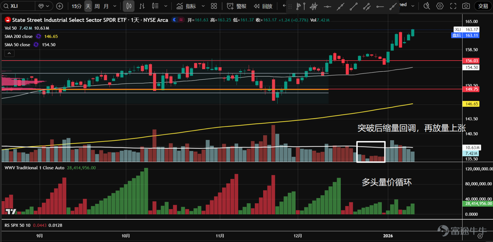Switch to the 15分 timeframe

[x=76, y=6]
